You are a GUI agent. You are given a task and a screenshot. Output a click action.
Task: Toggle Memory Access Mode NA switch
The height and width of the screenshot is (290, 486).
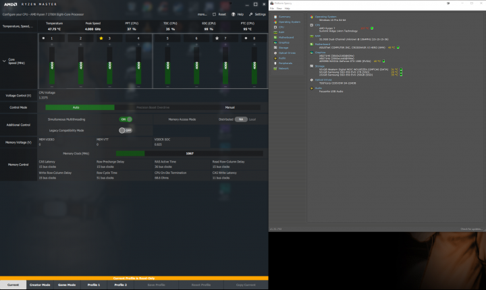(x=241, y=119)
